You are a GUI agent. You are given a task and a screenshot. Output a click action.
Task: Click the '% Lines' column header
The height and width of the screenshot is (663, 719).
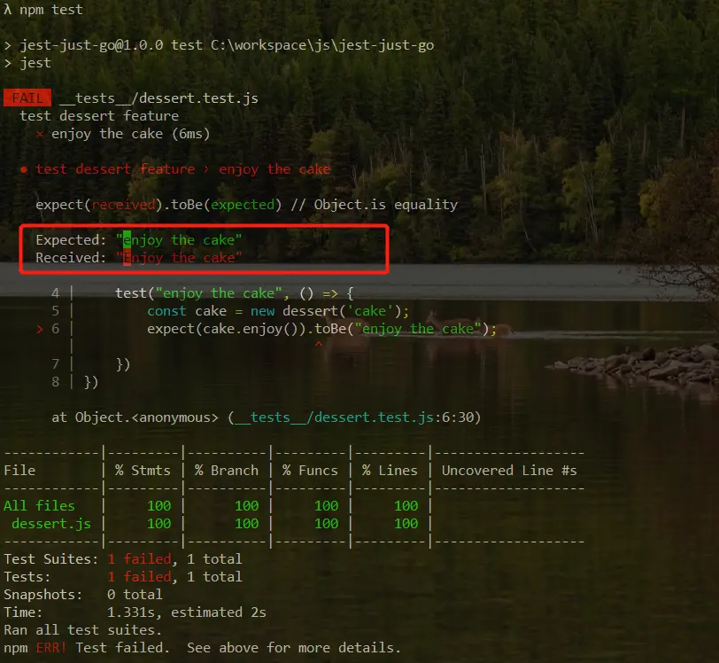390,471
